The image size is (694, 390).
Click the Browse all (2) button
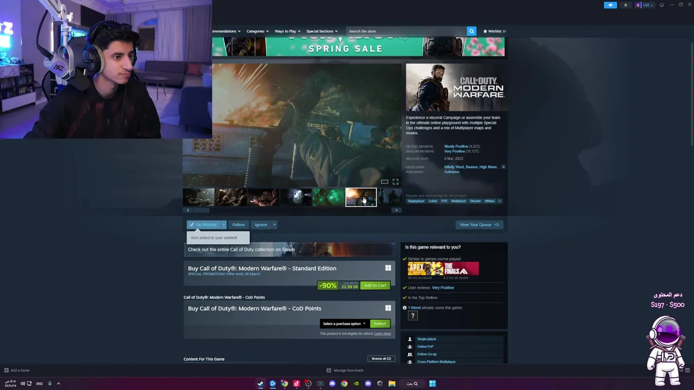[x=381, y=359]
